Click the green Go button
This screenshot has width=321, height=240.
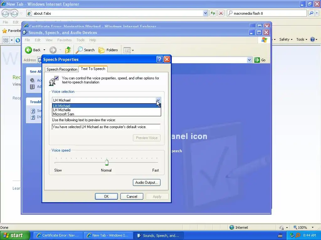tap(260, 60)
